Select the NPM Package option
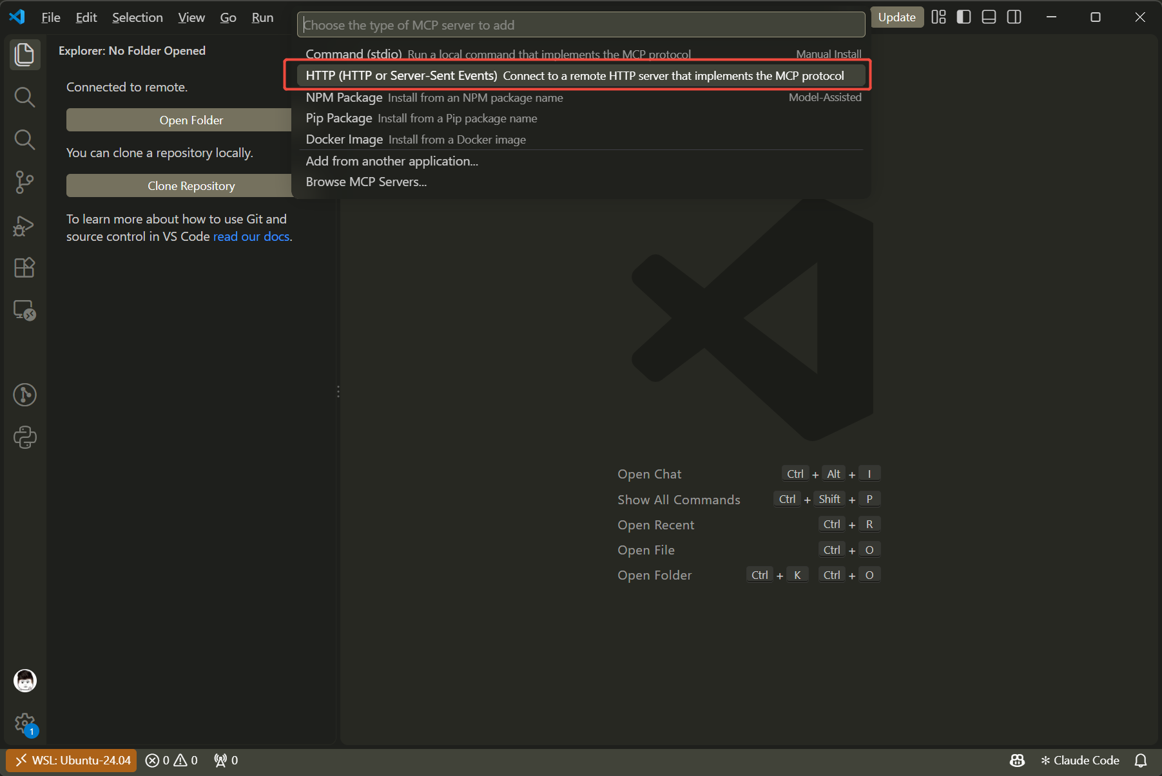 click(x=581, y=97)
